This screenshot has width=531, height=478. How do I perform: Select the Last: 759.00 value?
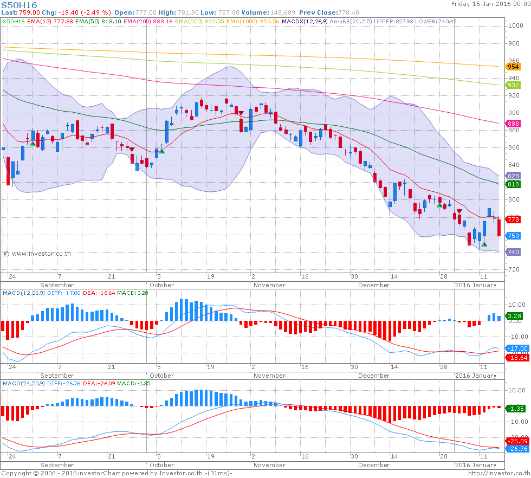tap(21, 12)
